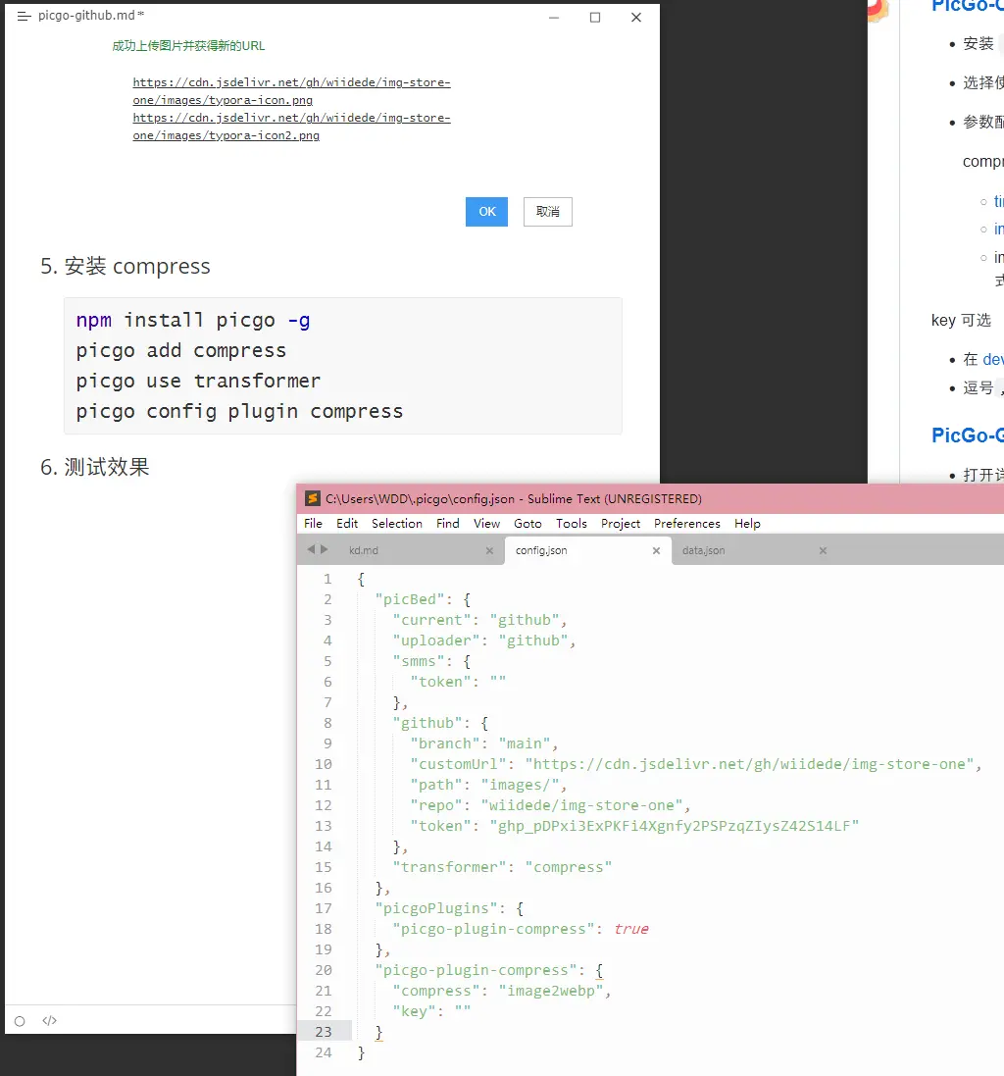The image size is (1004, 1076).
Task: Click 'key 可选' text in browser page
Action: coord(961,320)
